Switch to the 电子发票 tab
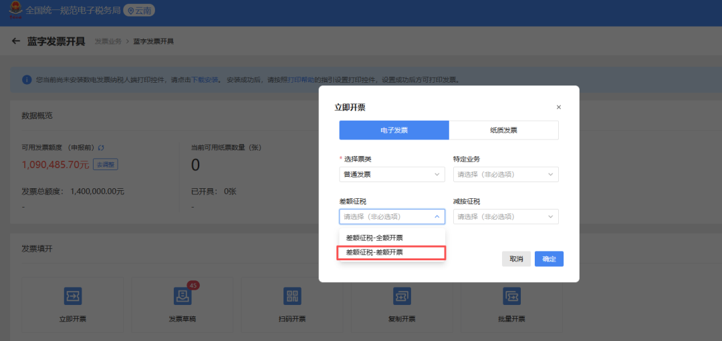The image size is (722, 341). (394, 130)
